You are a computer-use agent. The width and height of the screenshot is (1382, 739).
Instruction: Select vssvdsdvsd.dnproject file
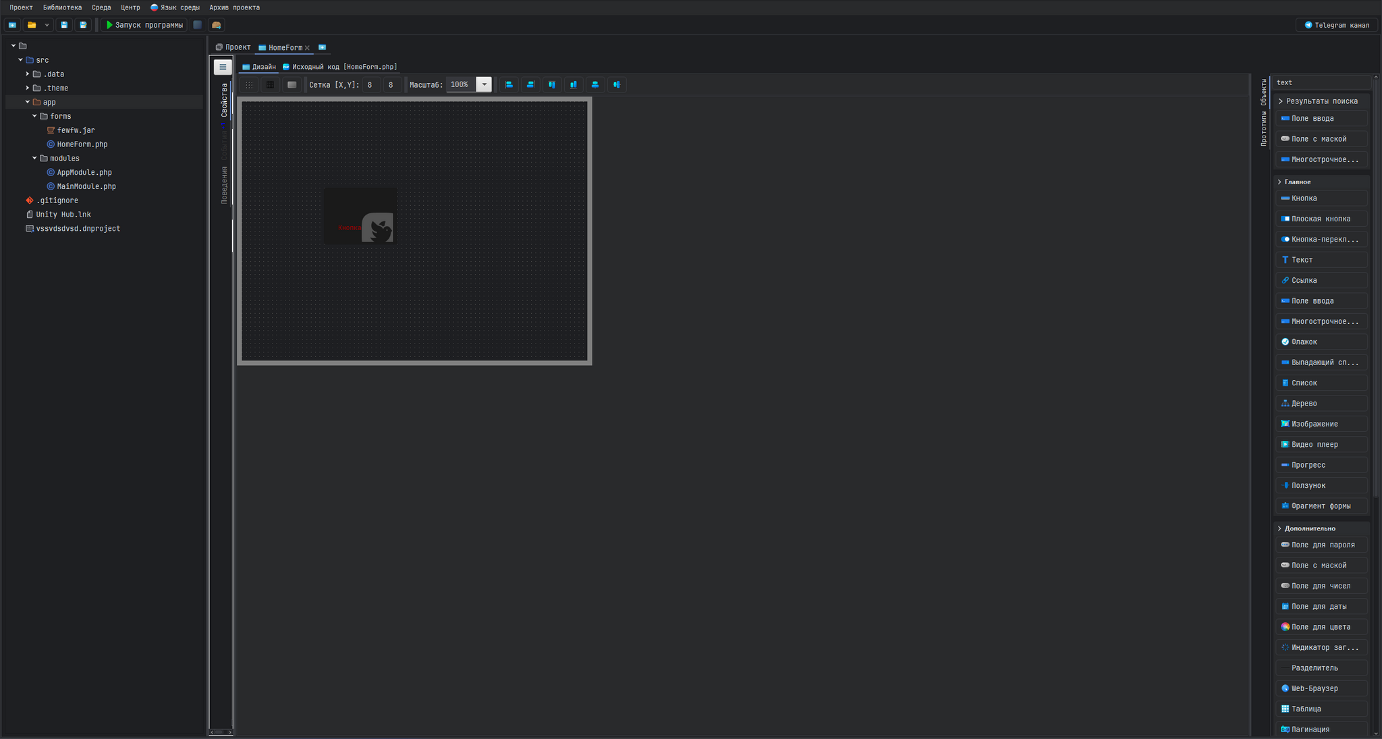(x=73, y=229)
